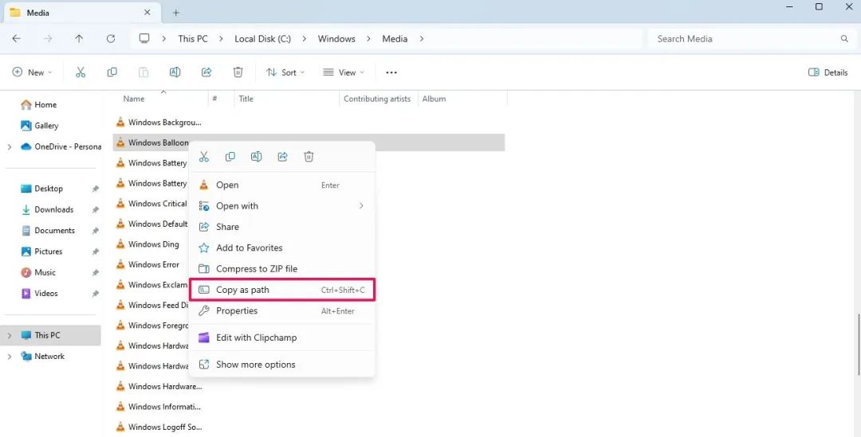Go up one folder with the Up arrow
The height and width of the screenshot is (437, 861).
(x=79, y=39)
